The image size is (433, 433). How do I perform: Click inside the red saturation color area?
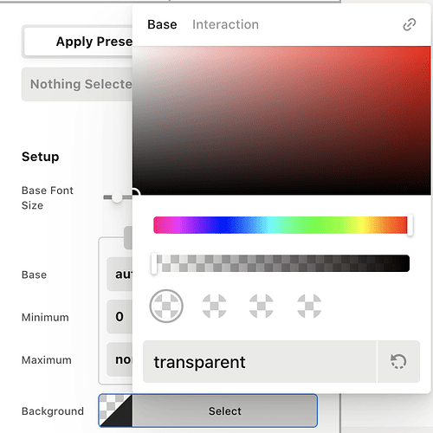281,120
